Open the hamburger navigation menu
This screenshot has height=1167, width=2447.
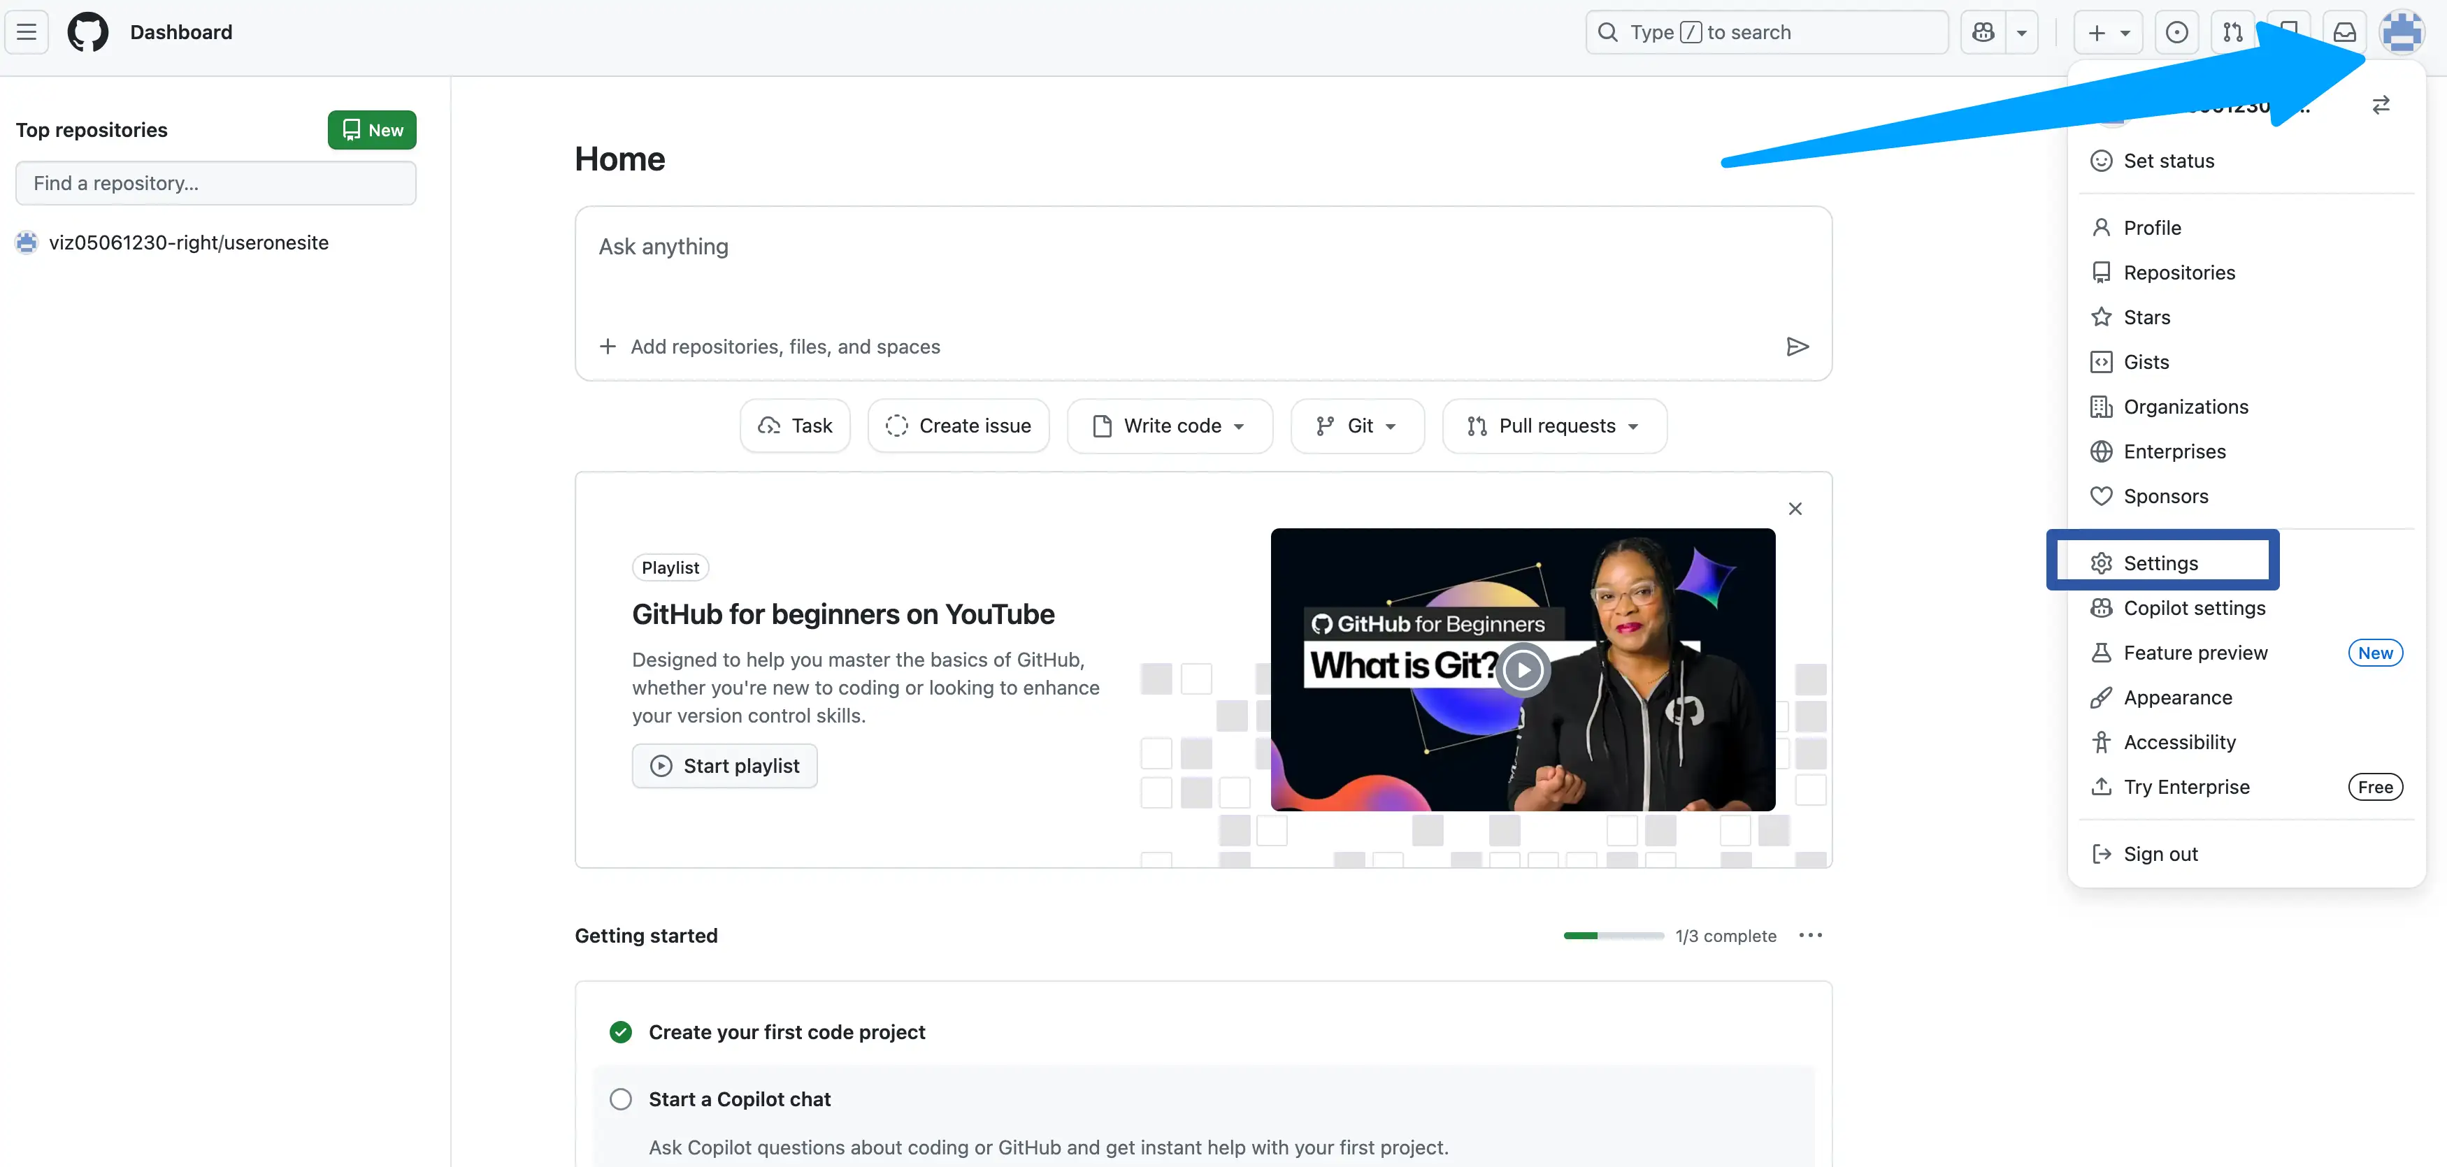click(27, 32)
